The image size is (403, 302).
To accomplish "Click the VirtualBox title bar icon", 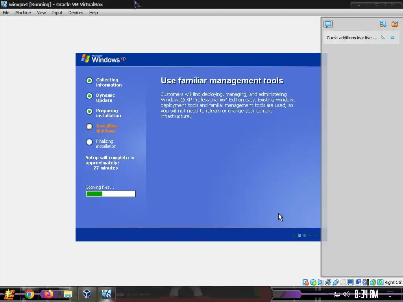I will pyautogui.click(x=4, y=4).
